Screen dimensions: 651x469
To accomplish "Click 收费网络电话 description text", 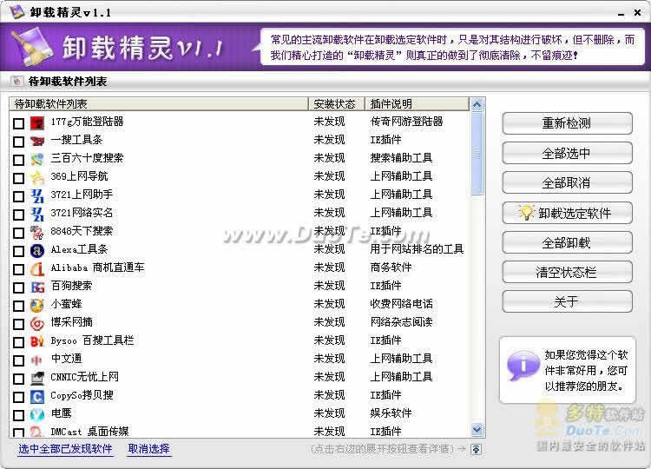I will pyautogui.click(x=401, y=304).
